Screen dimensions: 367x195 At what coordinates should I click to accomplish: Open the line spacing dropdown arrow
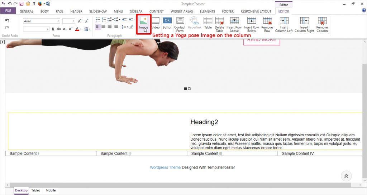click(127, 27)
